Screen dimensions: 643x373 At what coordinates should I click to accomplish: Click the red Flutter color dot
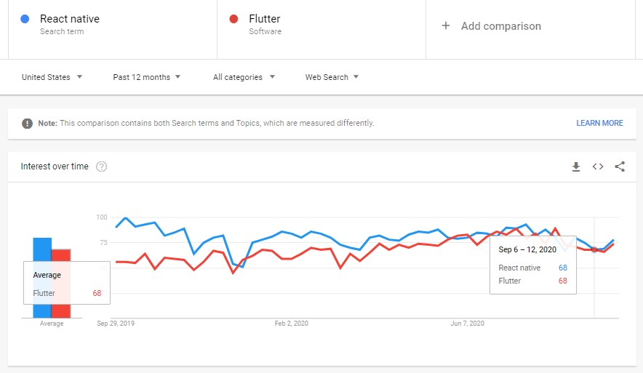233,19
